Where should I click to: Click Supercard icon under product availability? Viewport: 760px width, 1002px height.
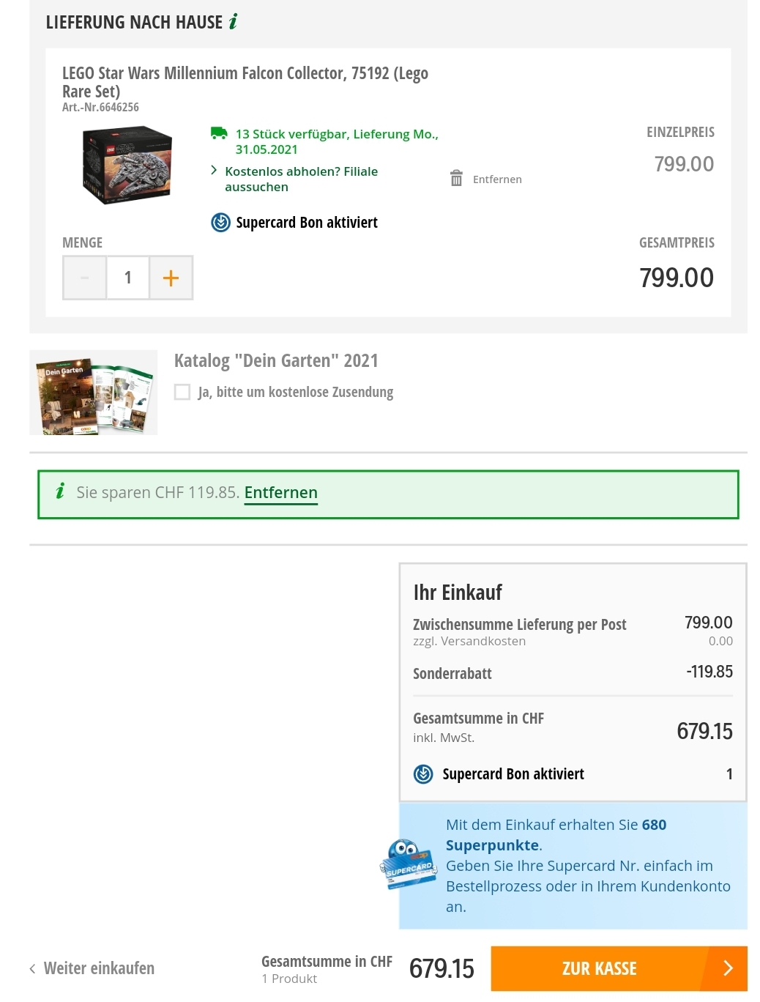pos(220,222)
